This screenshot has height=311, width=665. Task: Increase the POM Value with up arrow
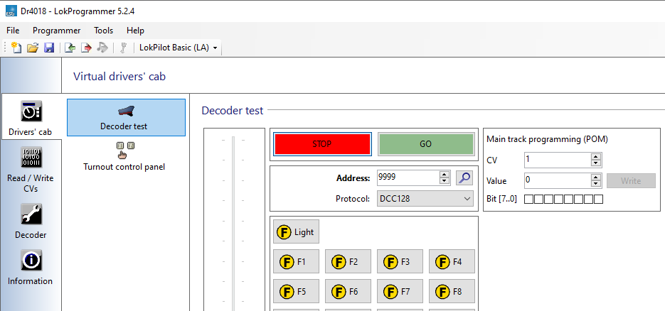(596, 177)
